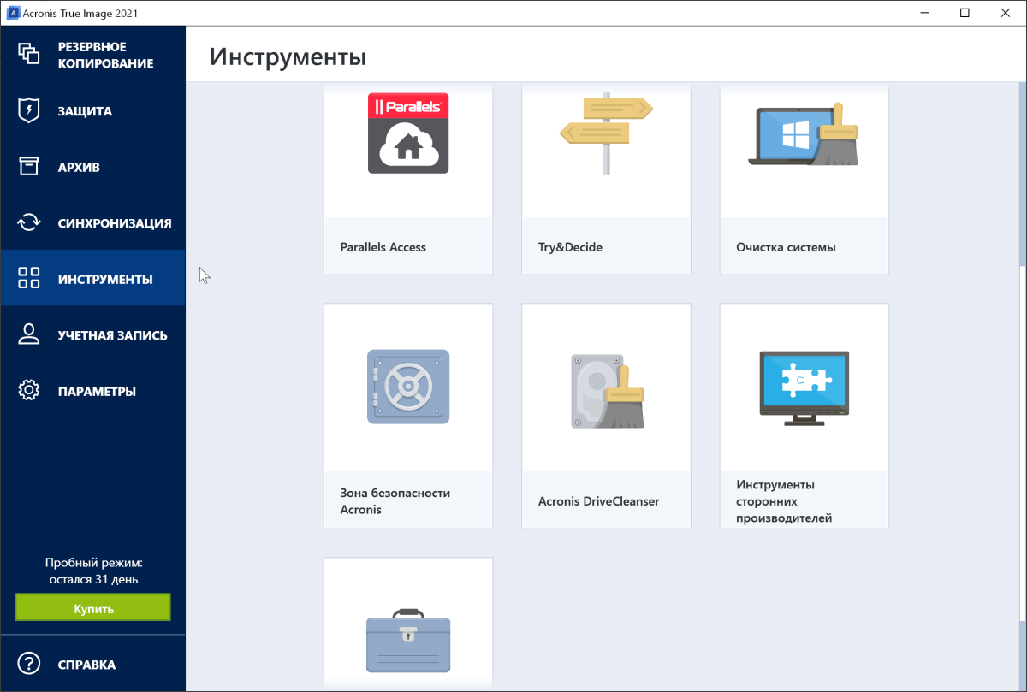Click the Tools four-squares sidebar icon
This screenshot has height=692, width=1027.
click(29, 278)
